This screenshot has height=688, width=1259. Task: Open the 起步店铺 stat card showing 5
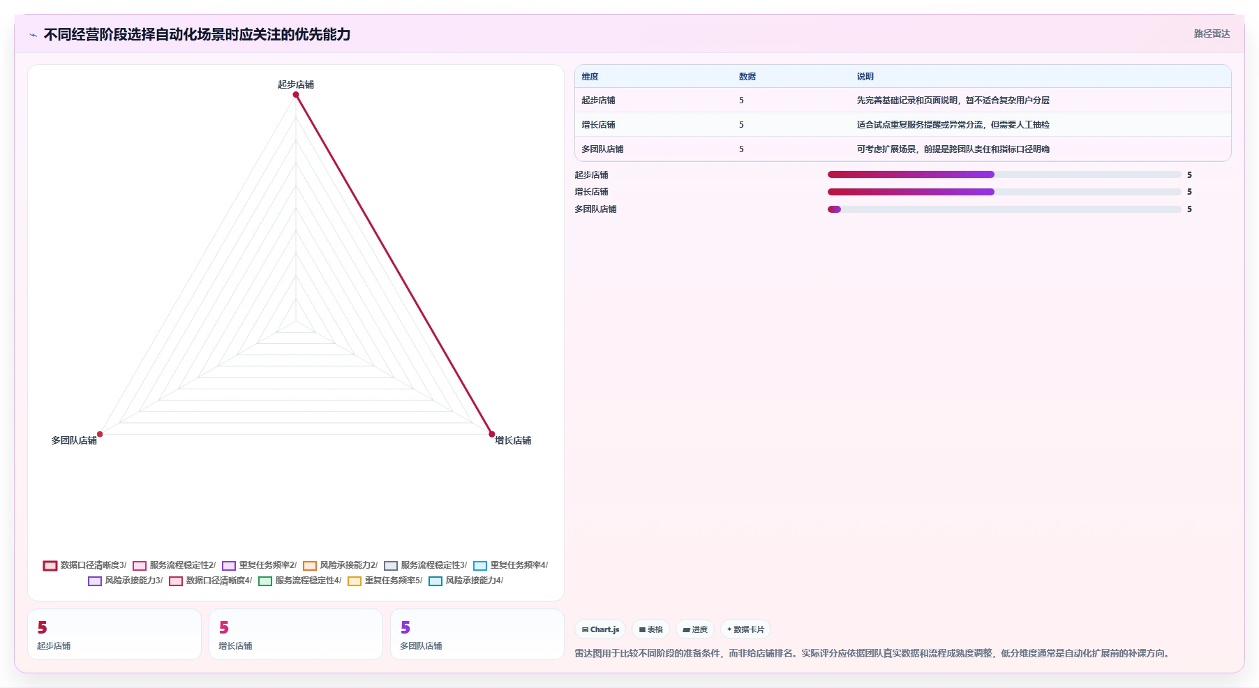pyautogui.click(x=114, y=634)
